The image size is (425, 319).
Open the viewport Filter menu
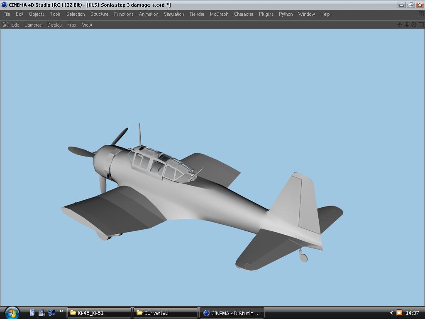72,25
